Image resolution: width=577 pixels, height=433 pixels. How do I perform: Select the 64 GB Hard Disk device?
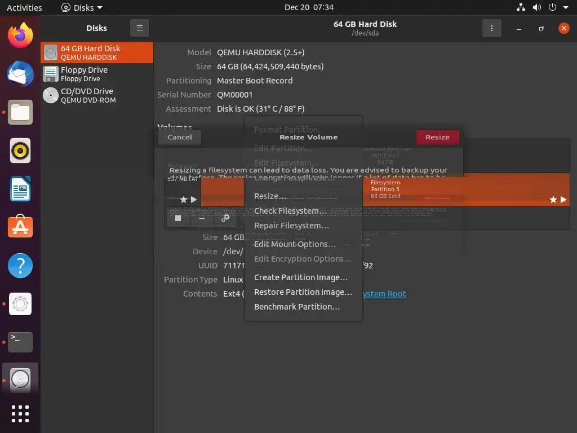click(x=97, y=52)
